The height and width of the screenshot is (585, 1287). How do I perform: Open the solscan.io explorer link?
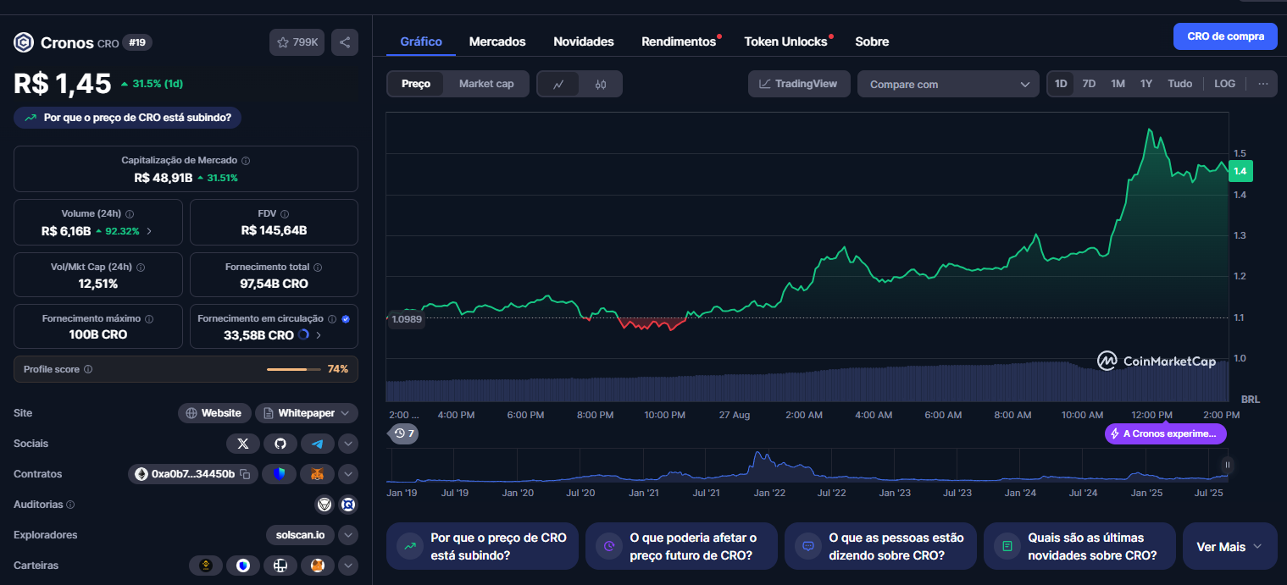(x=300, y=535)
